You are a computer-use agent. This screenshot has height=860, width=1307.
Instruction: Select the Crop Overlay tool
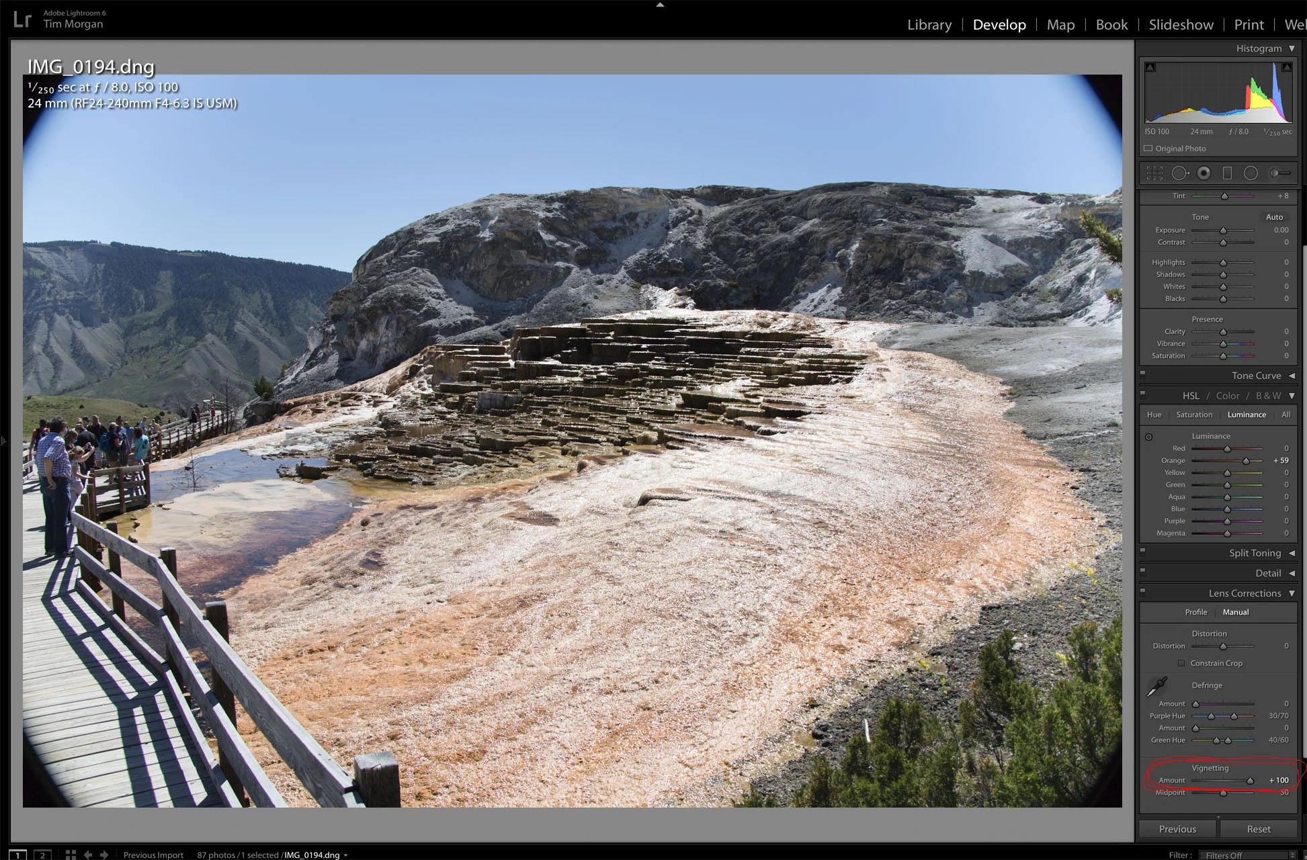click(x=1154, y=173)
